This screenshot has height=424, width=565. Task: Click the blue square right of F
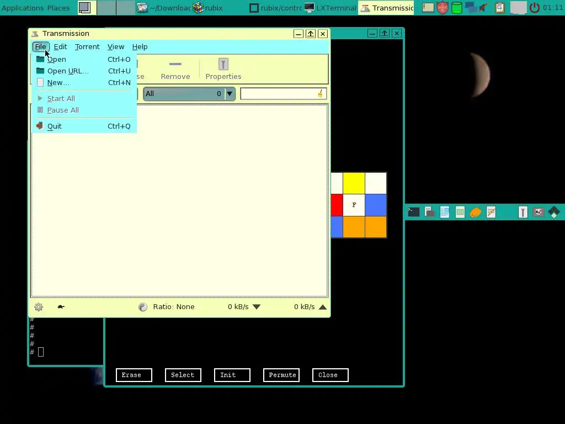tap(376, 205)
